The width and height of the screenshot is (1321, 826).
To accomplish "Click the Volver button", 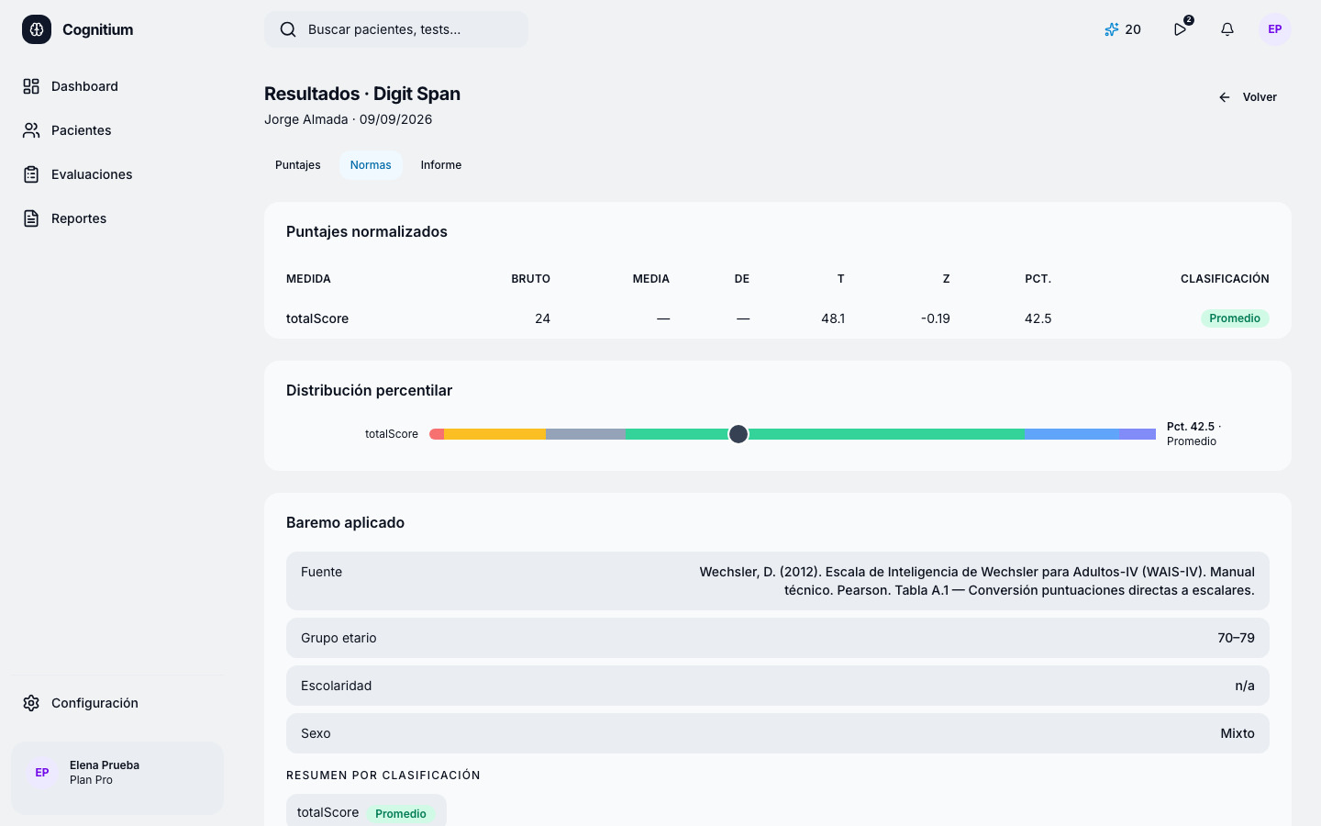I will [x=1248, y=97].
